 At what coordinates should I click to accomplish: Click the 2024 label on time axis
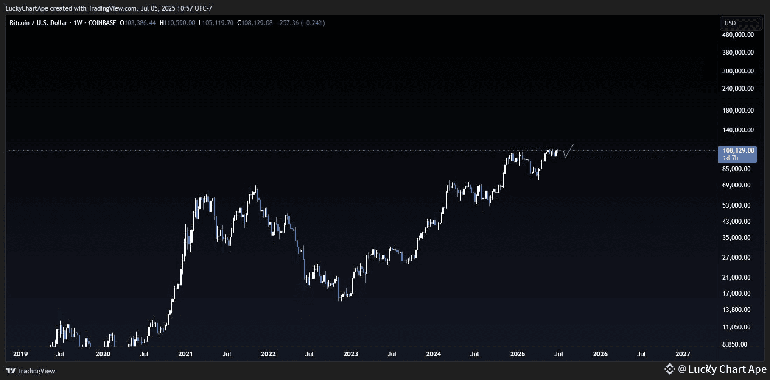point(433,354)
